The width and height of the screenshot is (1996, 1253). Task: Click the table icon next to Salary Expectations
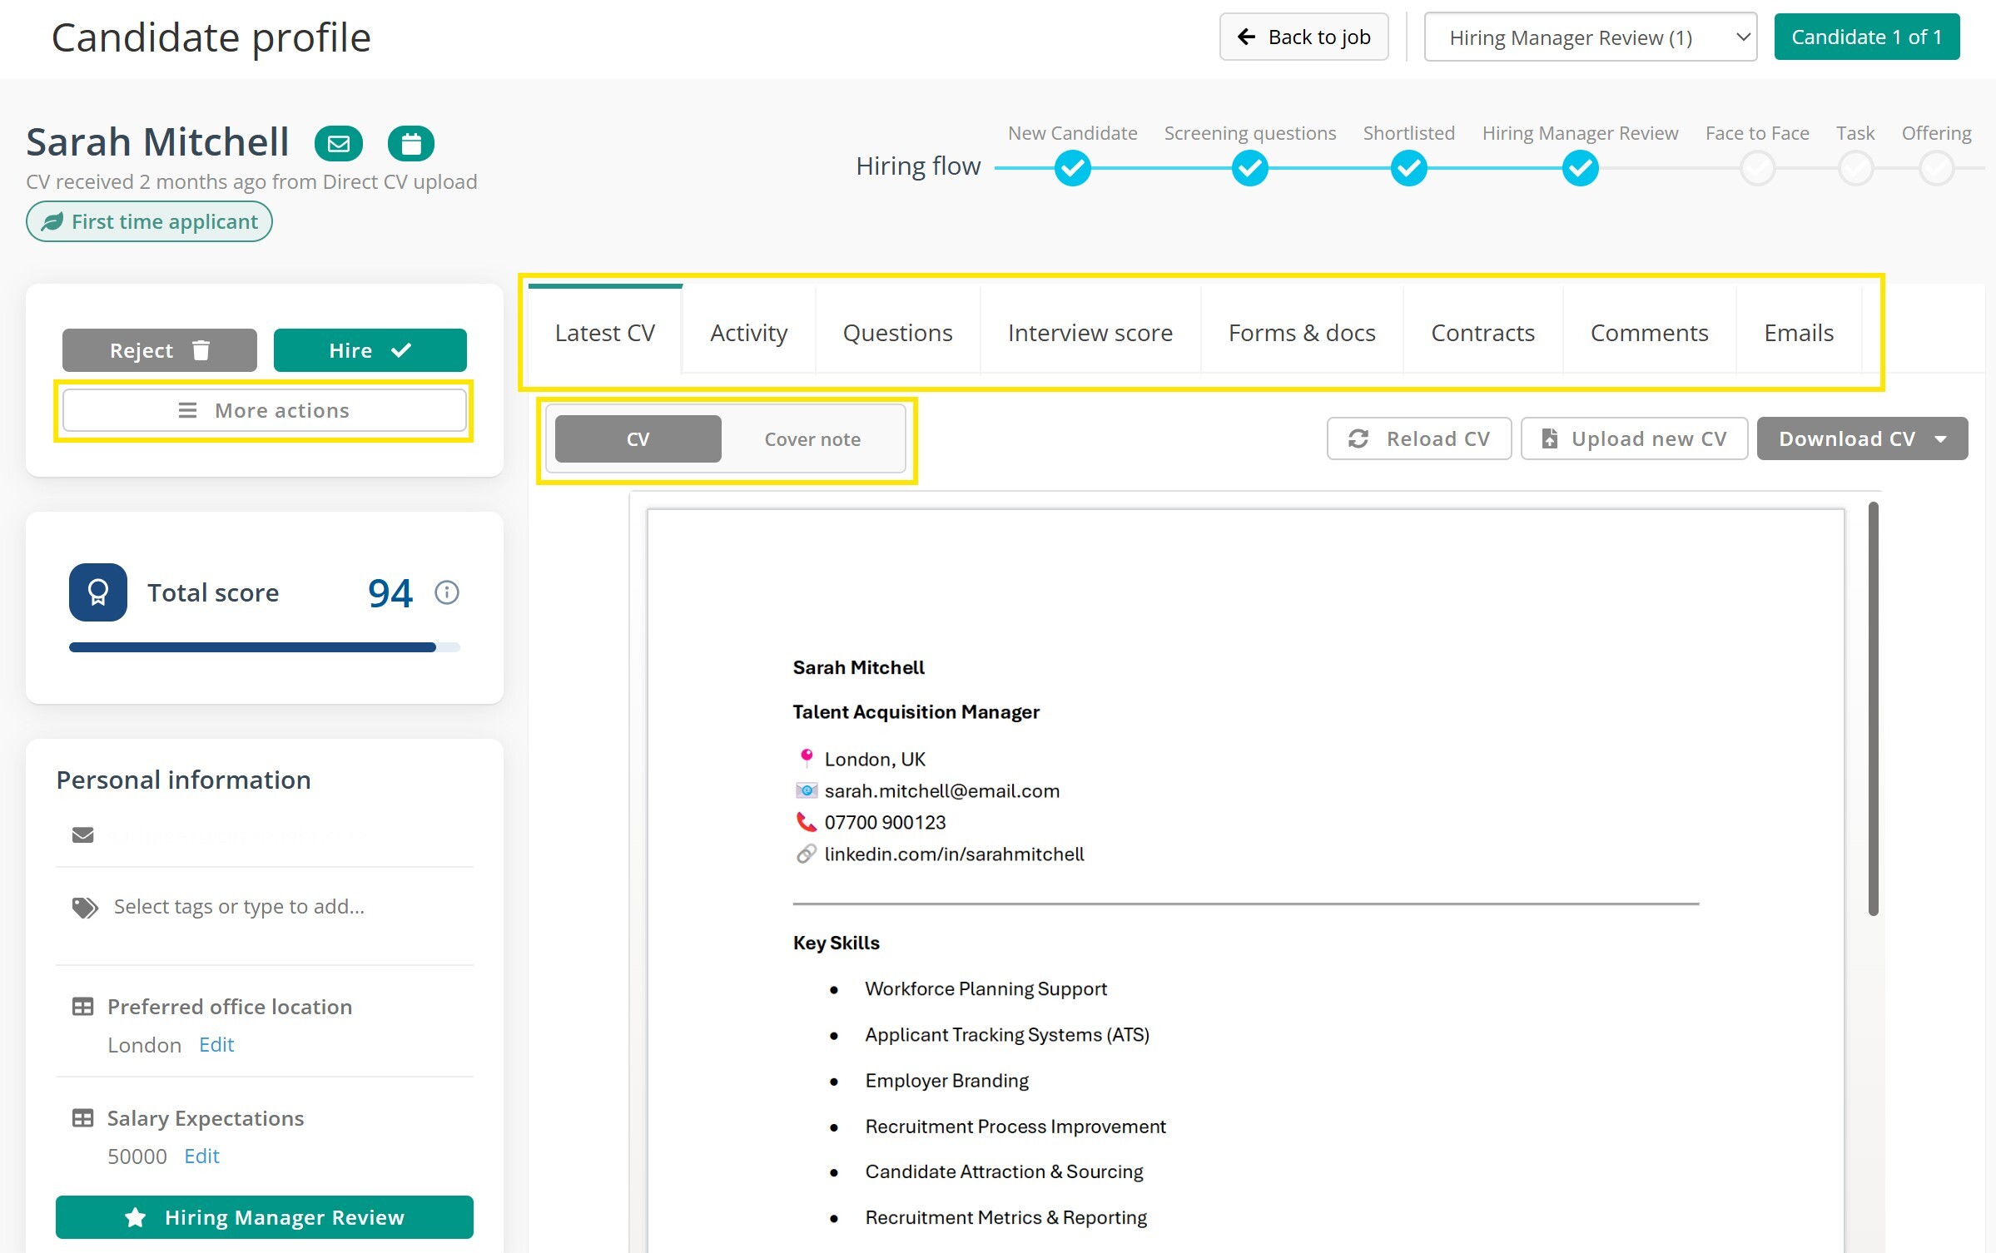83,1118
